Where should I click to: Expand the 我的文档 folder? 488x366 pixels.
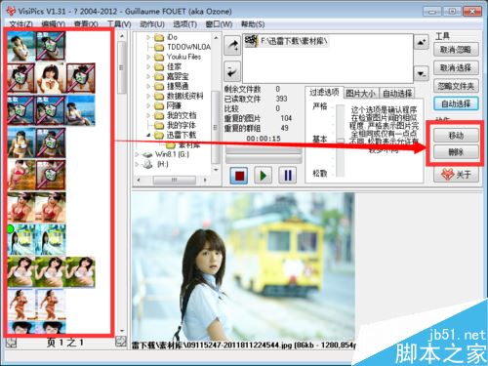coord(148,115)
